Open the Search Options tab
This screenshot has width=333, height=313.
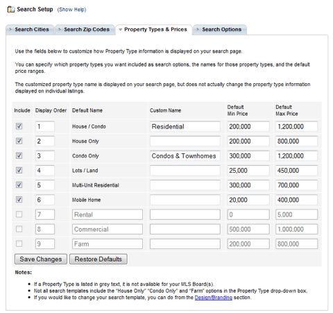point(220,30)
